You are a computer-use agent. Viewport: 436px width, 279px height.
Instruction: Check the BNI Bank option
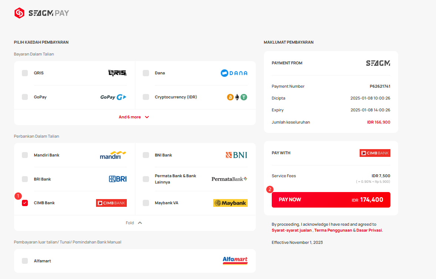(146, 155)
